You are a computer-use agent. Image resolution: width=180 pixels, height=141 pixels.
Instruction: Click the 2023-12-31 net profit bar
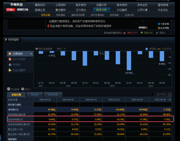coord(129,61)
